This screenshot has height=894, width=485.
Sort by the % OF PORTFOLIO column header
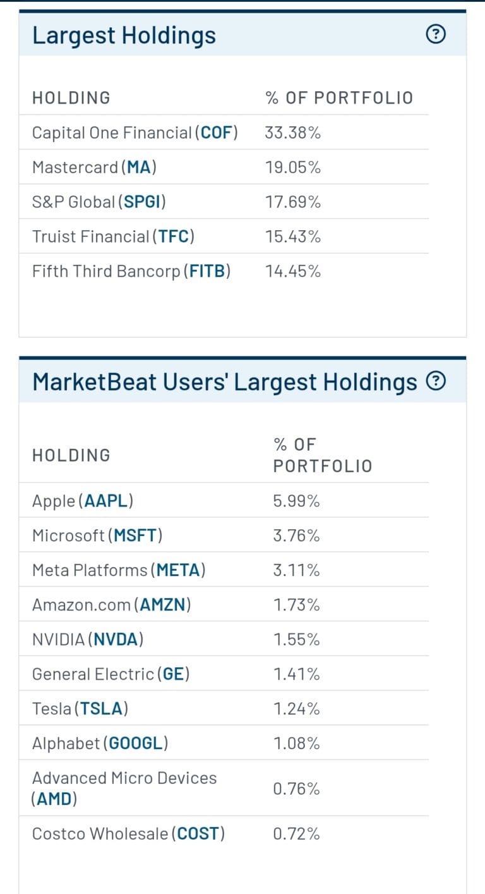pyautogui.click(x=340, y=97)
